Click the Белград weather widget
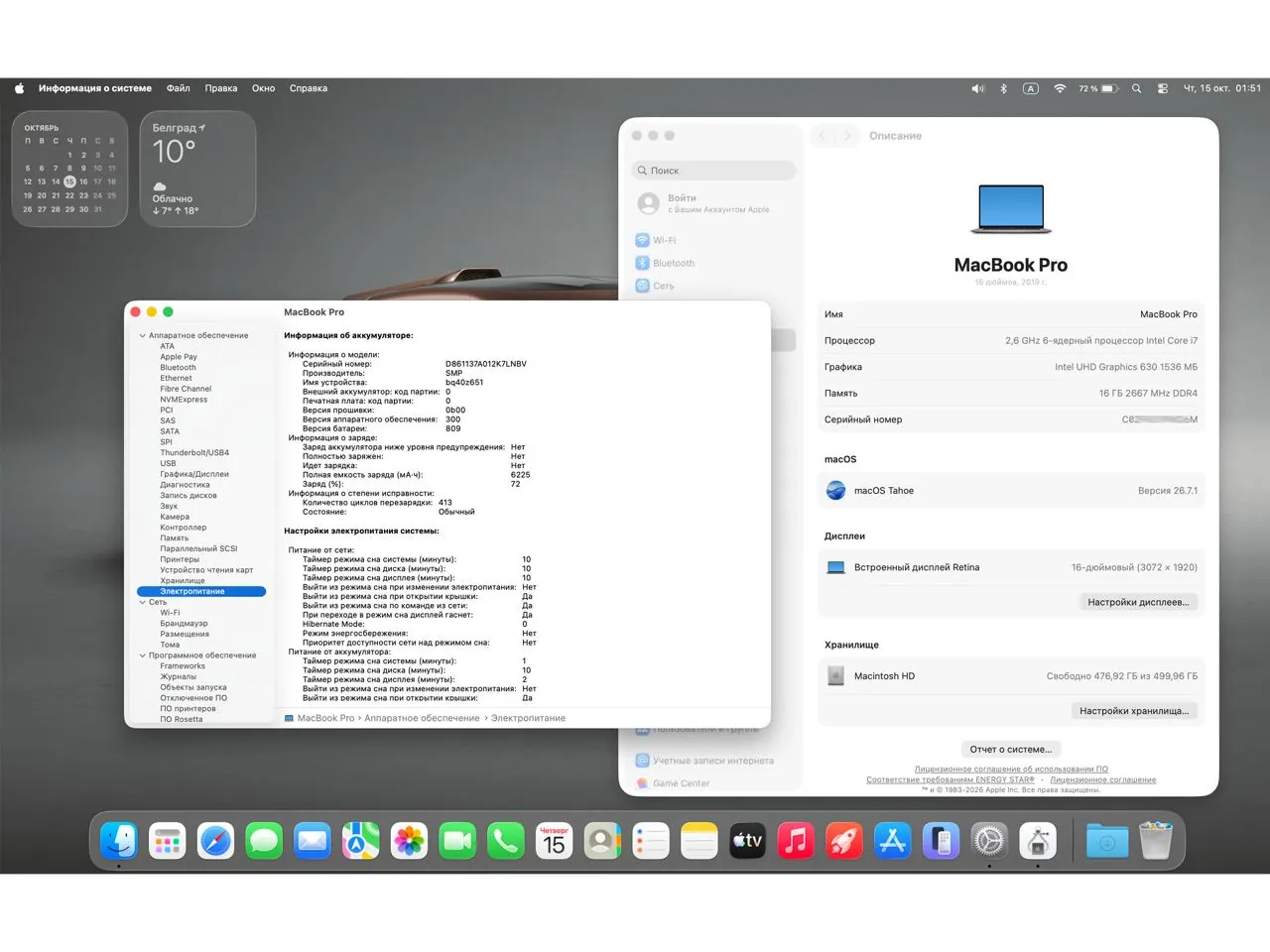This screenshot has width=1270, height=952. [x=197, y=169]
